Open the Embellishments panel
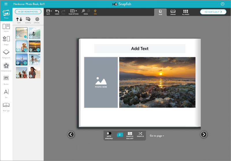 [6, 67]
